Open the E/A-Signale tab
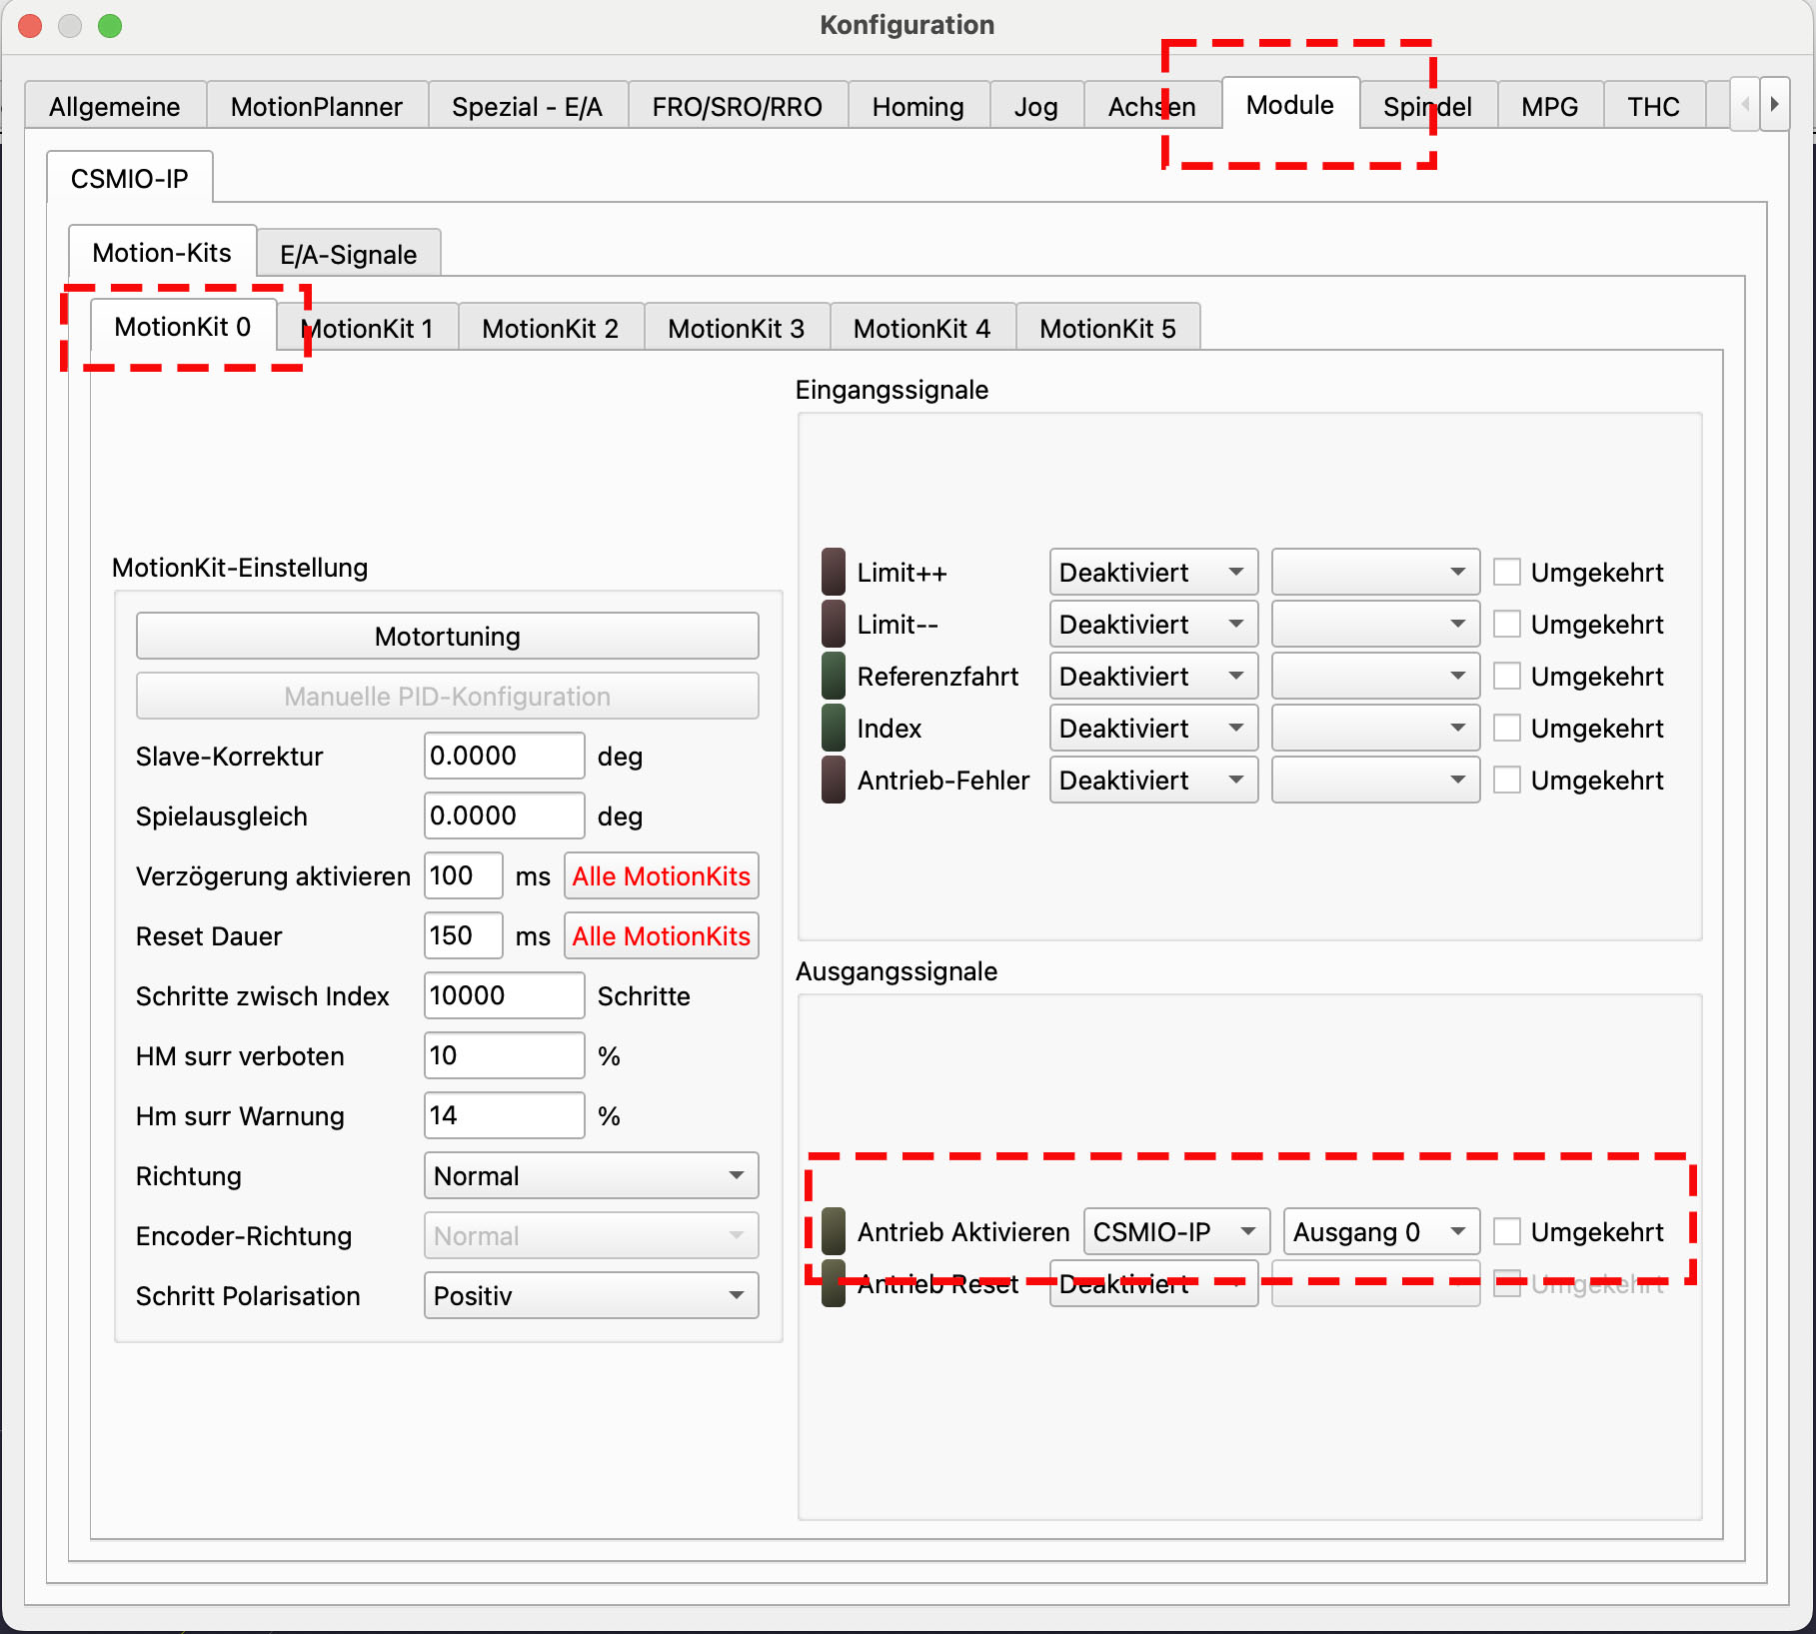The height and width of the screenshot is (1634, 1816). [348, 254]
